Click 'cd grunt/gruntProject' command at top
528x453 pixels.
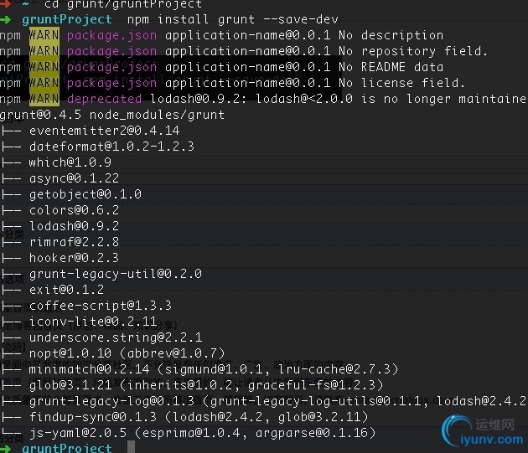[123, 4]
